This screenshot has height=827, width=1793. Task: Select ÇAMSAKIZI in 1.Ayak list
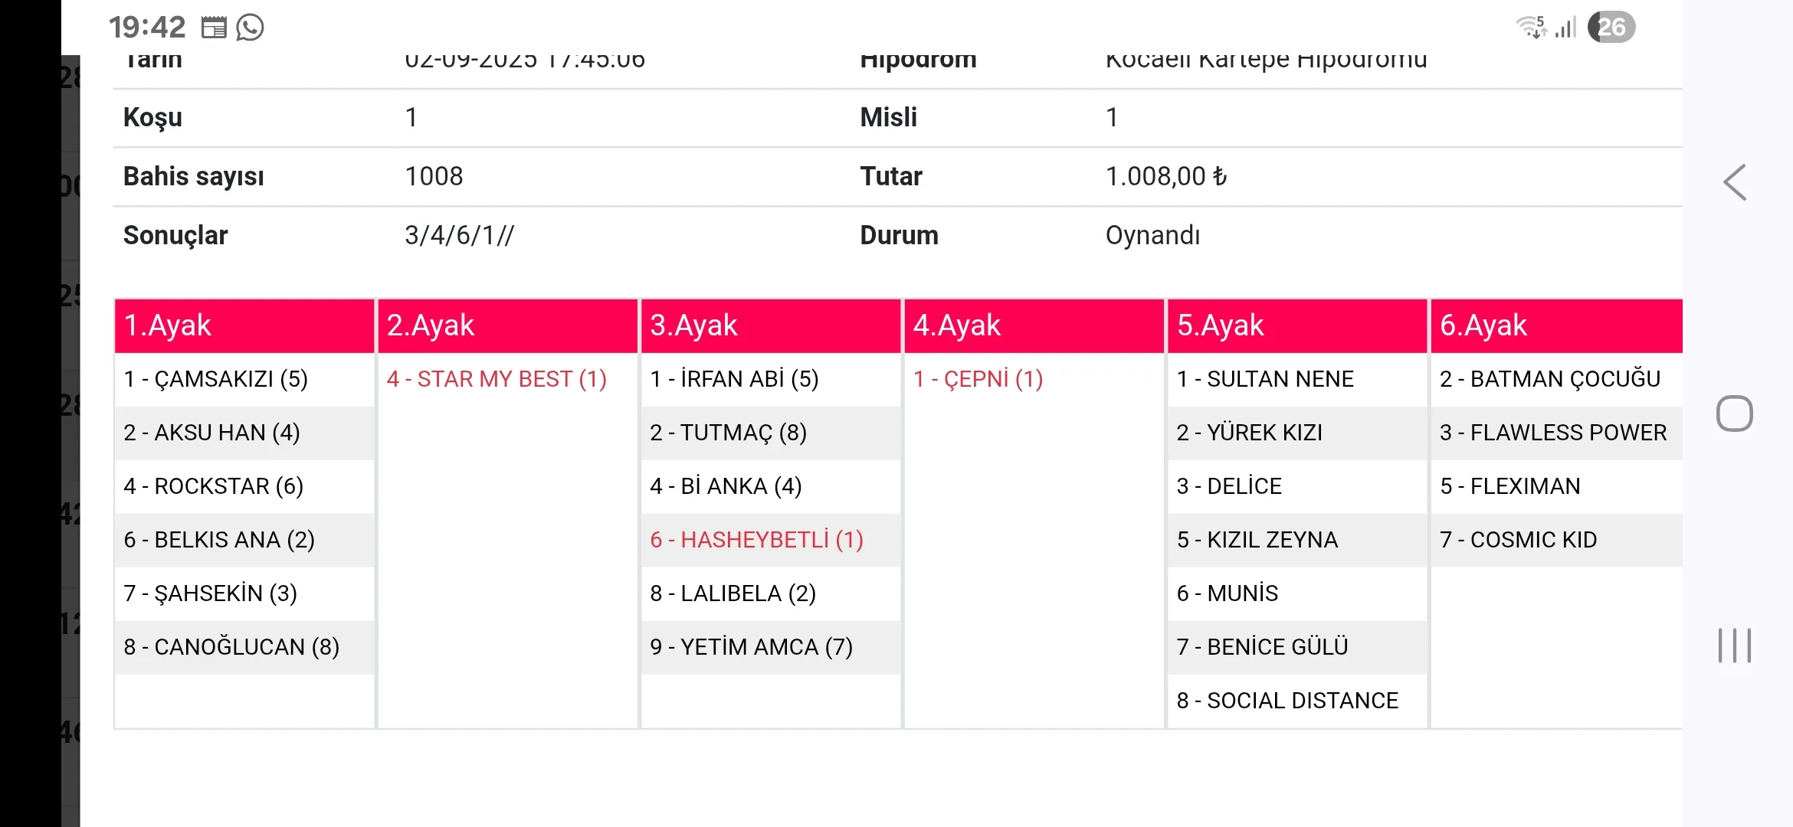pos(215,379)
